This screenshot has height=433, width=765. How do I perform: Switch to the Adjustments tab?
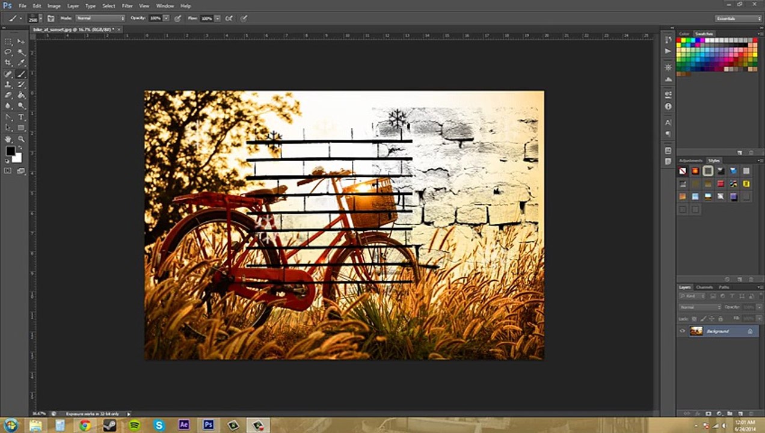click(x=690, y=161)
